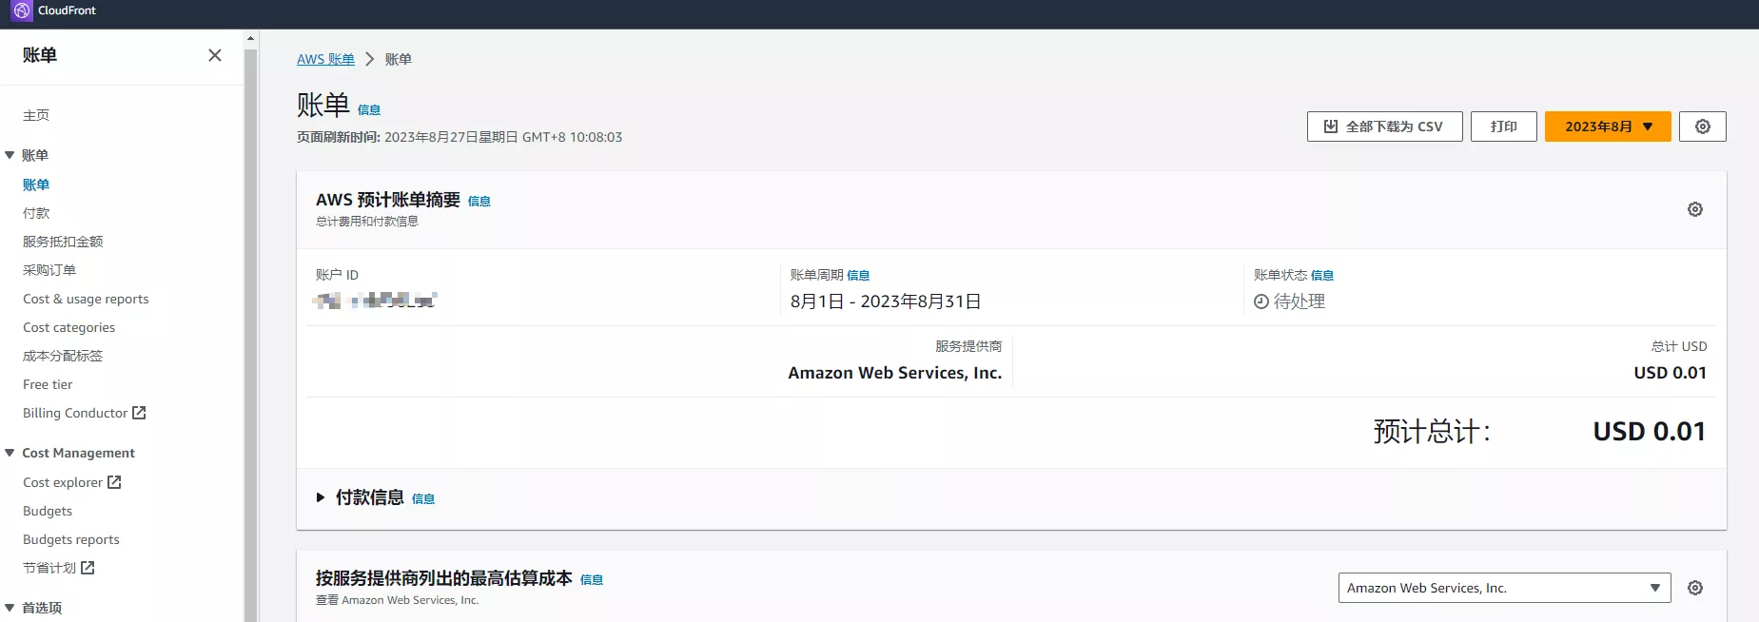Image resolution: width=1759 pixels, height=622 pixels.
Task: Open the provider cost panel settings gear
Action: point(1695,588)
